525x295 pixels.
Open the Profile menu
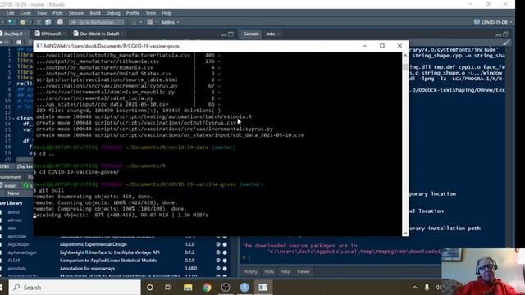pyautogui.click(x=133, y=13)
